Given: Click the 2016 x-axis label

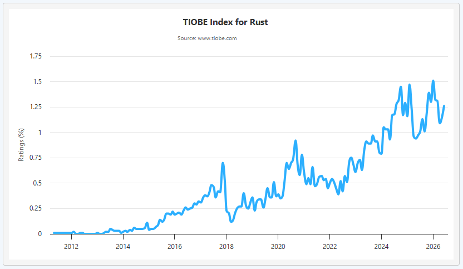Looking at the screenshot, I should coord(175,247).
